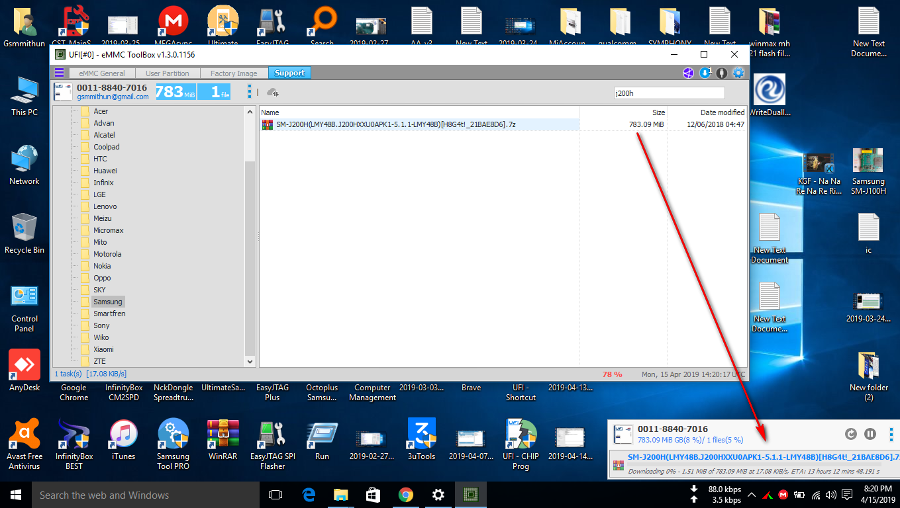
Task: Select the WinRAR desktop shortcut
Action: 223,440
